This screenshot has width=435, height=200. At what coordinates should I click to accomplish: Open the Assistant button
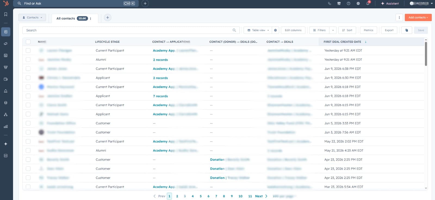[390, 4]
